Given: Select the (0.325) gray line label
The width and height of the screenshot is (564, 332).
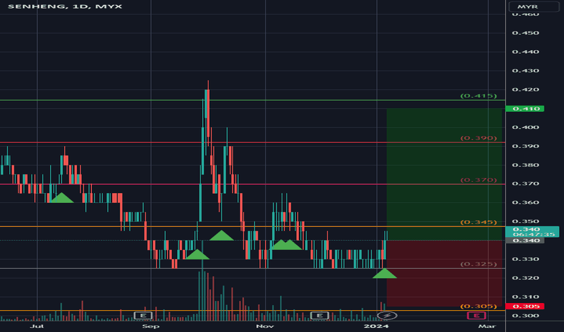Looking at the screenshot, I should (x=479, y=264).
